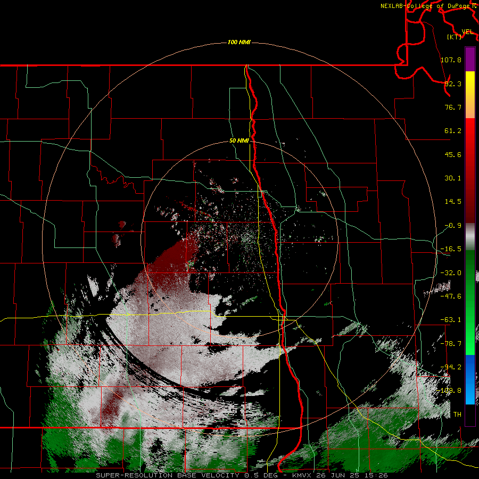Click the 100 NMI range ring label

(x=239, y=42)
